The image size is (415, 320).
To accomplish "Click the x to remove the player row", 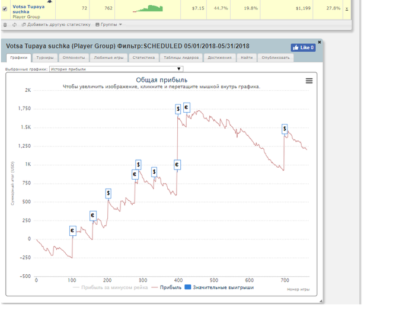I will 347,9.
